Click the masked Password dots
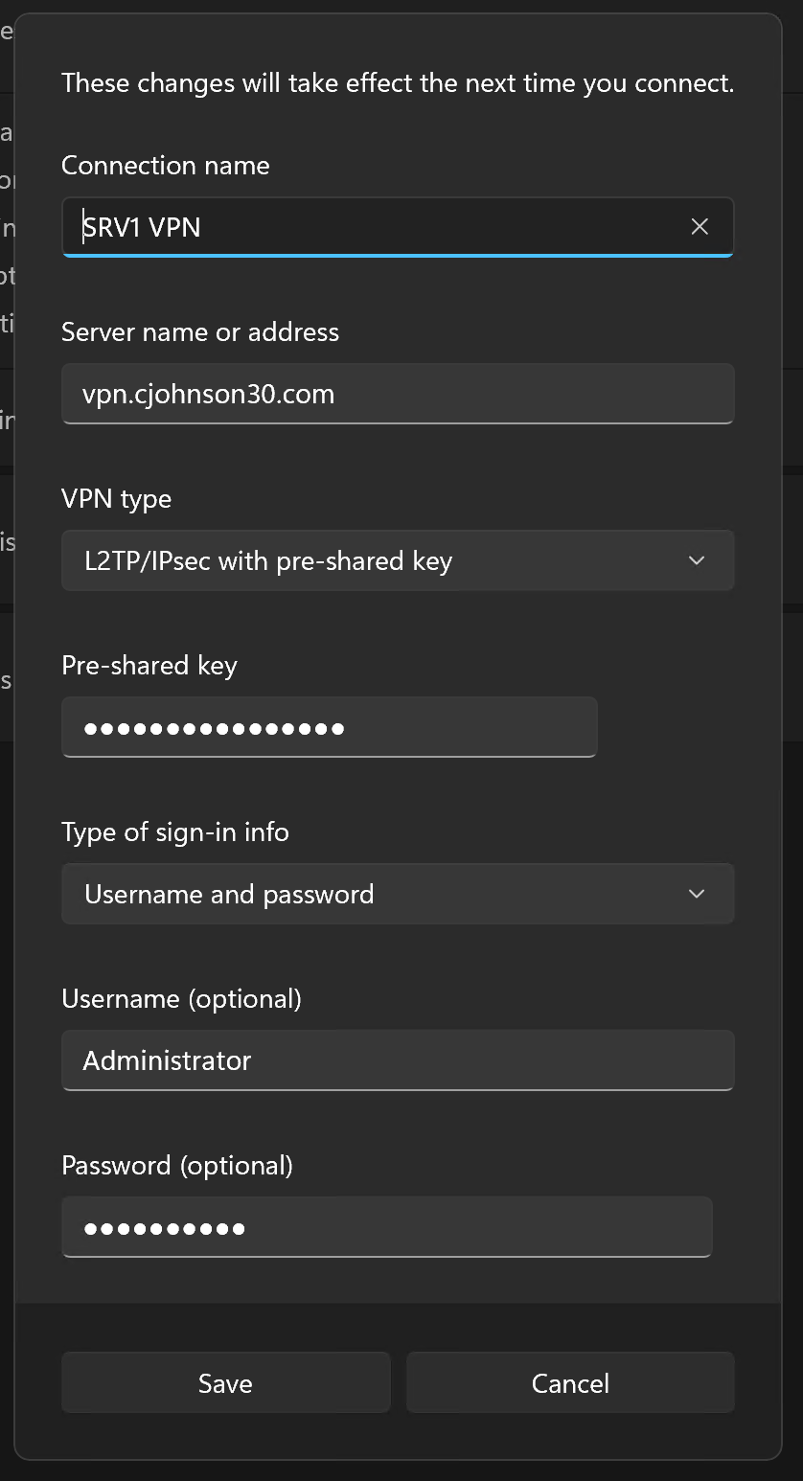Screen dimensions: 803x1481 (163, 1227)
